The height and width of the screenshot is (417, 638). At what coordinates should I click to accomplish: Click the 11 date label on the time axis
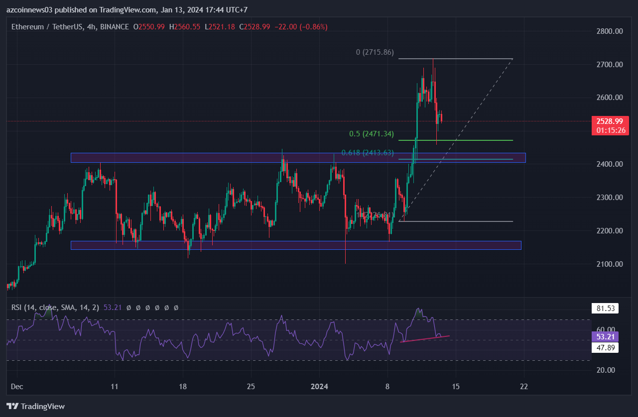click(x=115, y=387)
